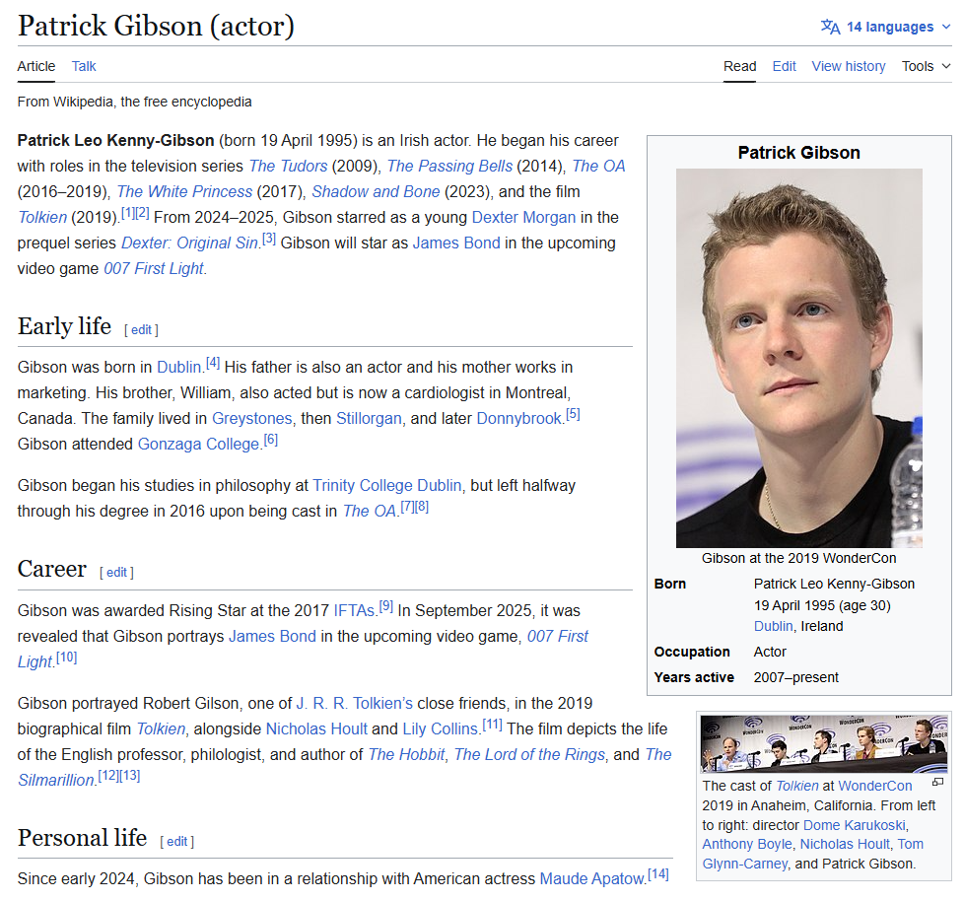Follow the Dome Karukoski link
964x901 pixels.
tap(854, 825)
